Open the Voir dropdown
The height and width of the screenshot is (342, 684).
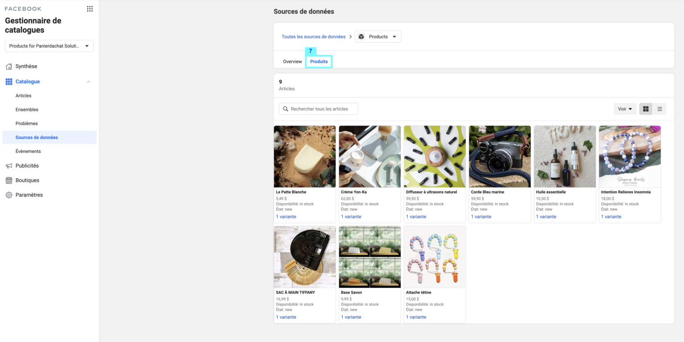pos(625,109)
